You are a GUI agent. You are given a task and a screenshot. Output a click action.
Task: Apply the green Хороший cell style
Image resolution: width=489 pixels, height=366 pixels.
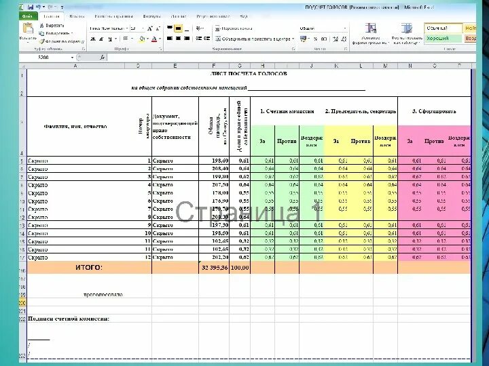tap(443, 38)
